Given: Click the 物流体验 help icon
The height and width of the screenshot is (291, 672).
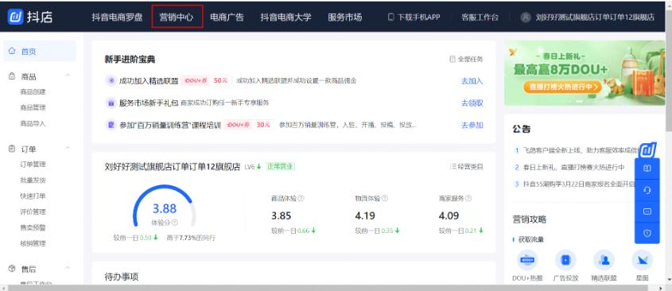Looking at the screenshot, I should (x=385, y=199).
